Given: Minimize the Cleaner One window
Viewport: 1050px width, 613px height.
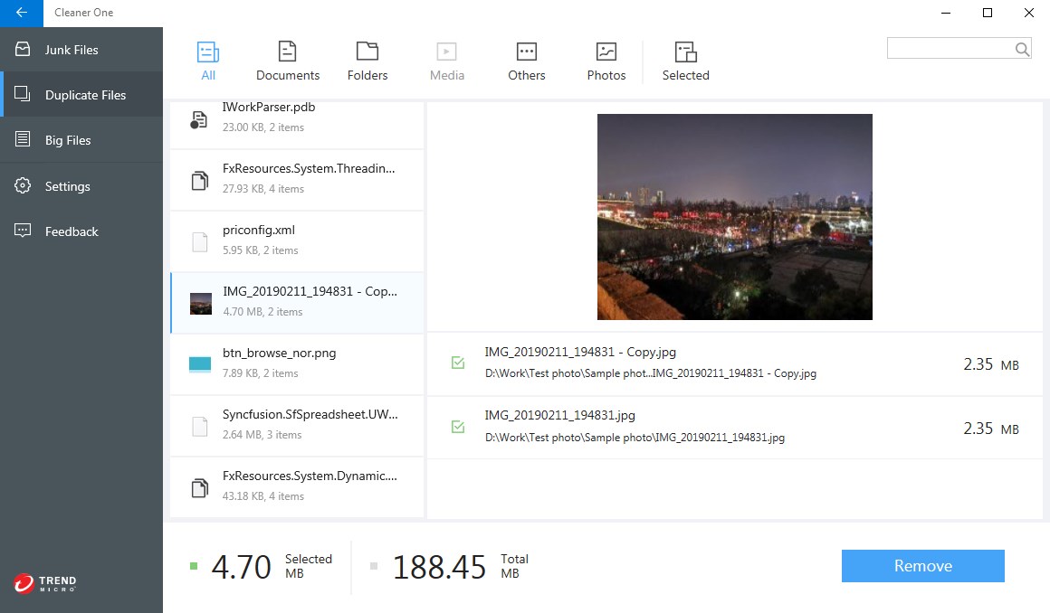Looking at the screenshot, I should point(946,13).
